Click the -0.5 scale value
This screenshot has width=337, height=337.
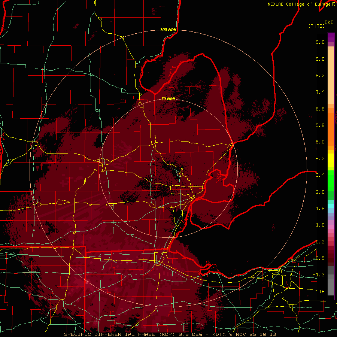(x=319, y=258)
